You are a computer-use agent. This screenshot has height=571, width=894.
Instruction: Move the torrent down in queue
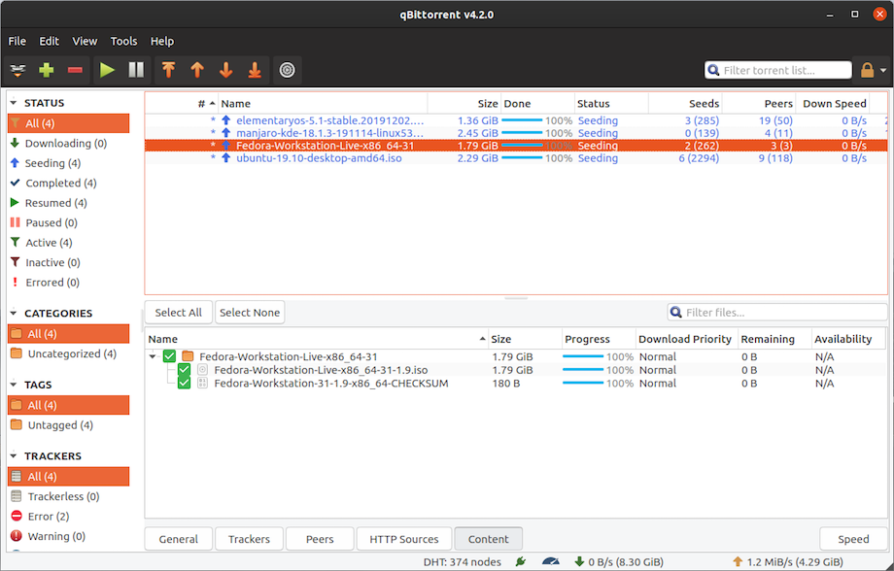225,70
